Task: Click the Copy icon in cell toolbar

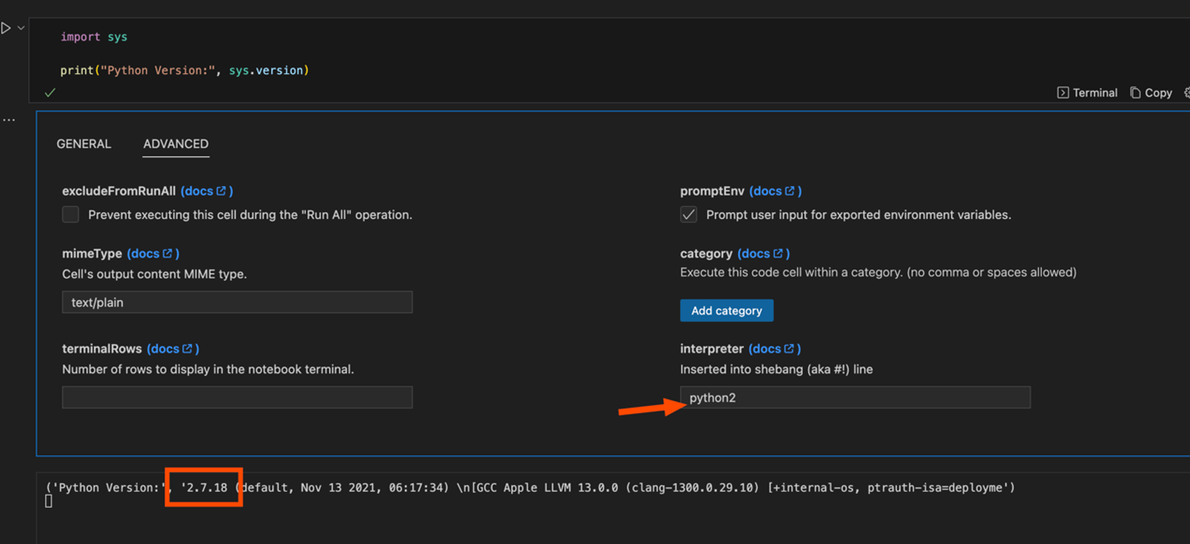Action: [1135, 93]
